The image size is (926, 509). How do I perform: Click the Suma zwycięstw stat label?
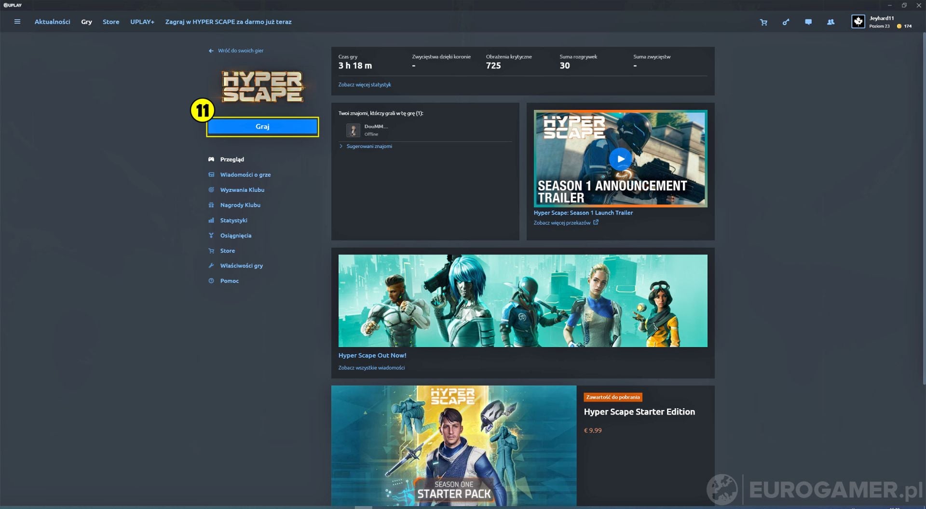pos(652,57)
